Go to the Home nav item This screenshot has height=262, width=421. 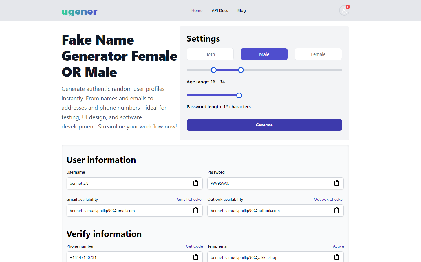click(197, 10)
